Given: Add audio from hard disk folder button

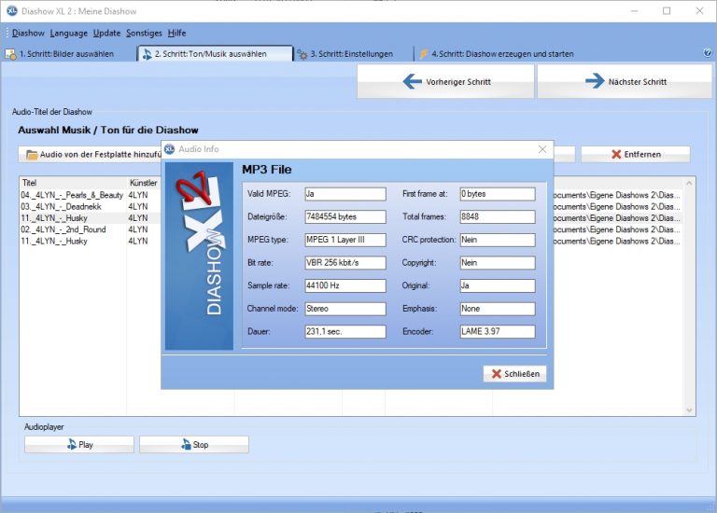Looking at the screenshot, I should (x=91, y=155).
